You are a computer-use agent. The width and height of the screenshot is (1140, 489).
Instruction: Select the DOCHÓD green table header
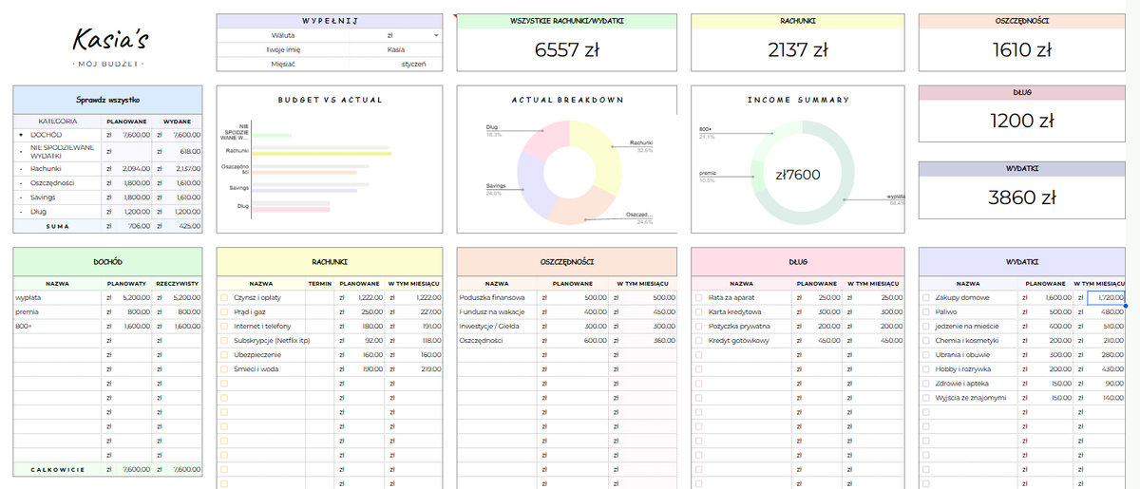(x=107, y=261)
